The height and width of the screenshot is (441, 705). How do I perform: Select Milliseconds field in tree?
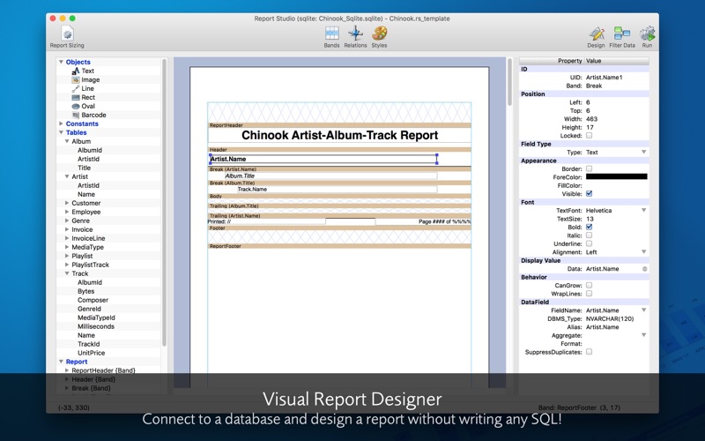point(96,326)
